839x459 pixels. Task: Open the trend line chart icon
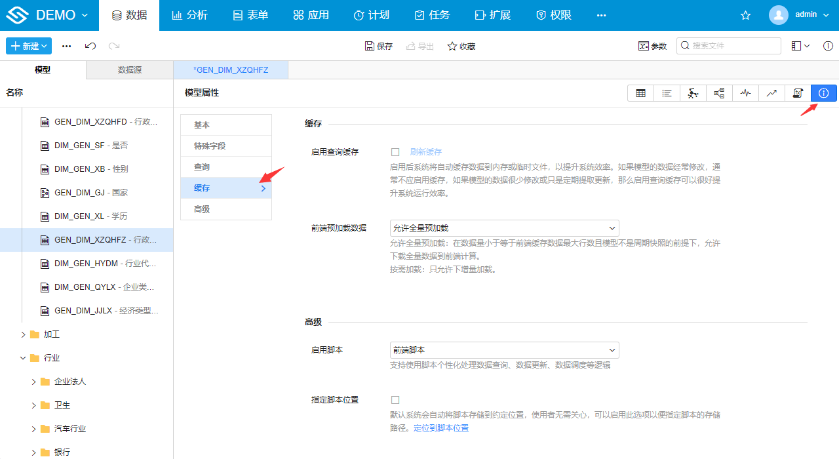(771, 93)
